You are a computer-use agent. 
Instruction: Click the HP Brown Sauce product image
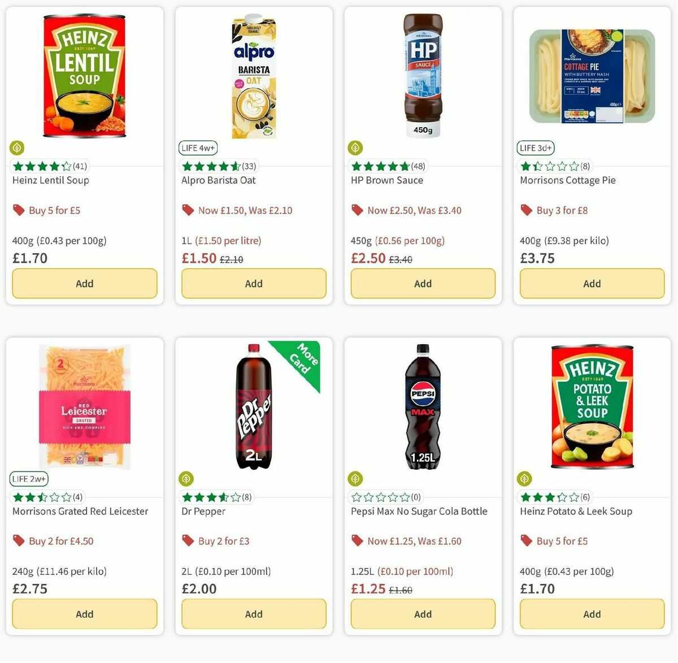[422, 73]
